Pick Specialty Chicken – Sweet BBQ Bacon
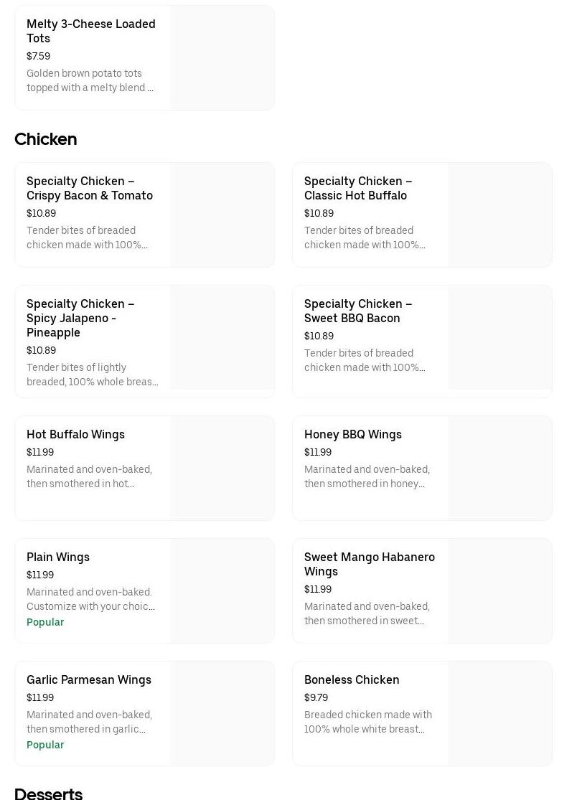Image resolution: width=577 pixels, height=800 pixels. 358,311
